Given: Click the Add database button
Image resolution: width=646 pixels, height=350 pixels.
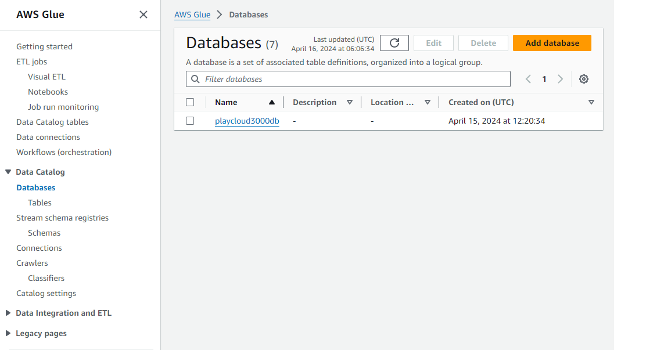Looking at the screenshot, I should tap(552, 43).
